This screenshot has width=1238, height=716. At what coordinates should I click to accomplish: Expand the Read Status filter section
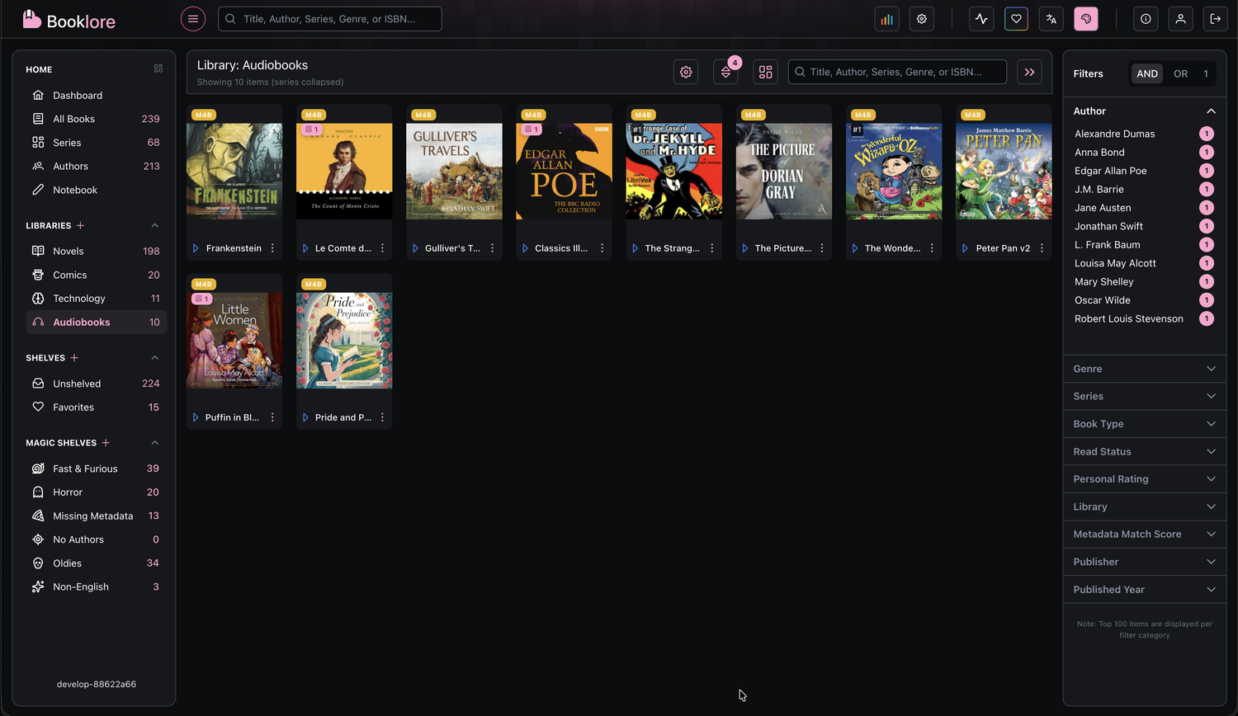tap(1144, 452)
